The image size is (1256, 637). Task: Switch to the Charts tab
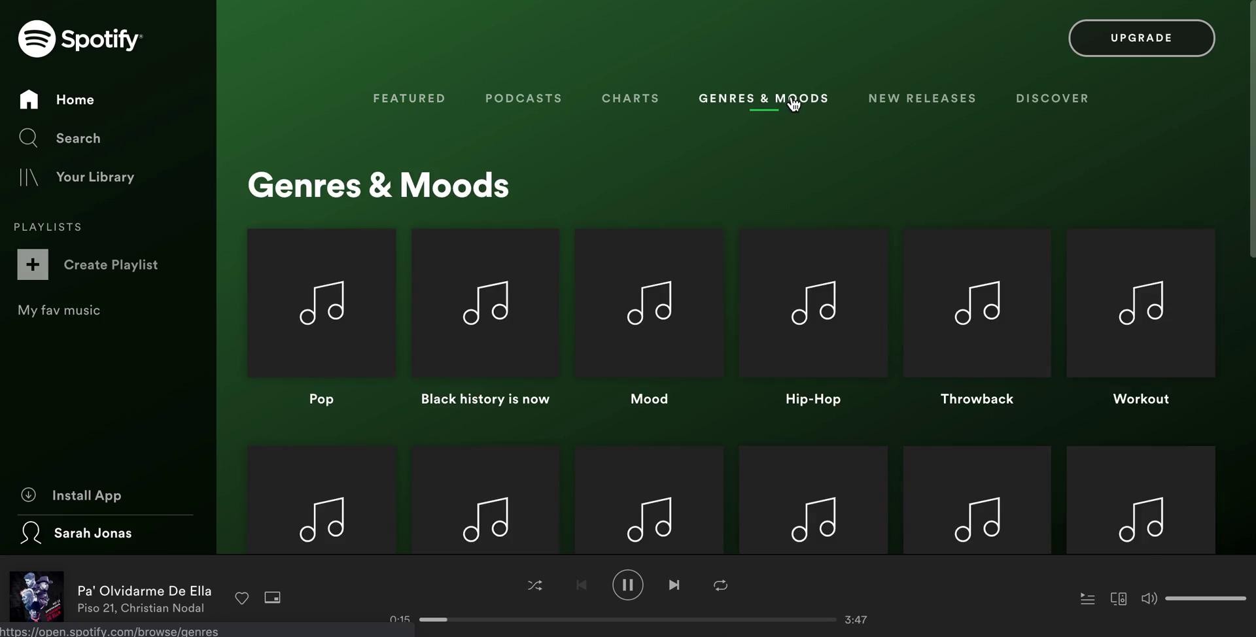631,98
